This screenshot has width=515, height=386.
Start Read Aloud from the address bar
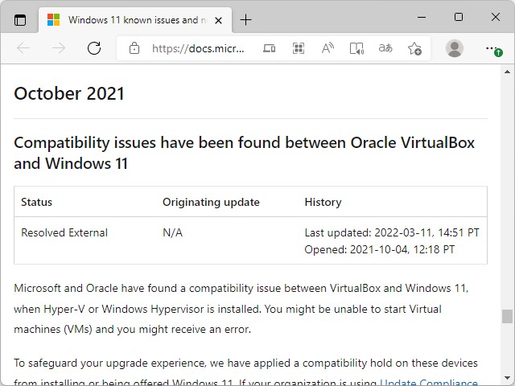[x=328, y=48]
